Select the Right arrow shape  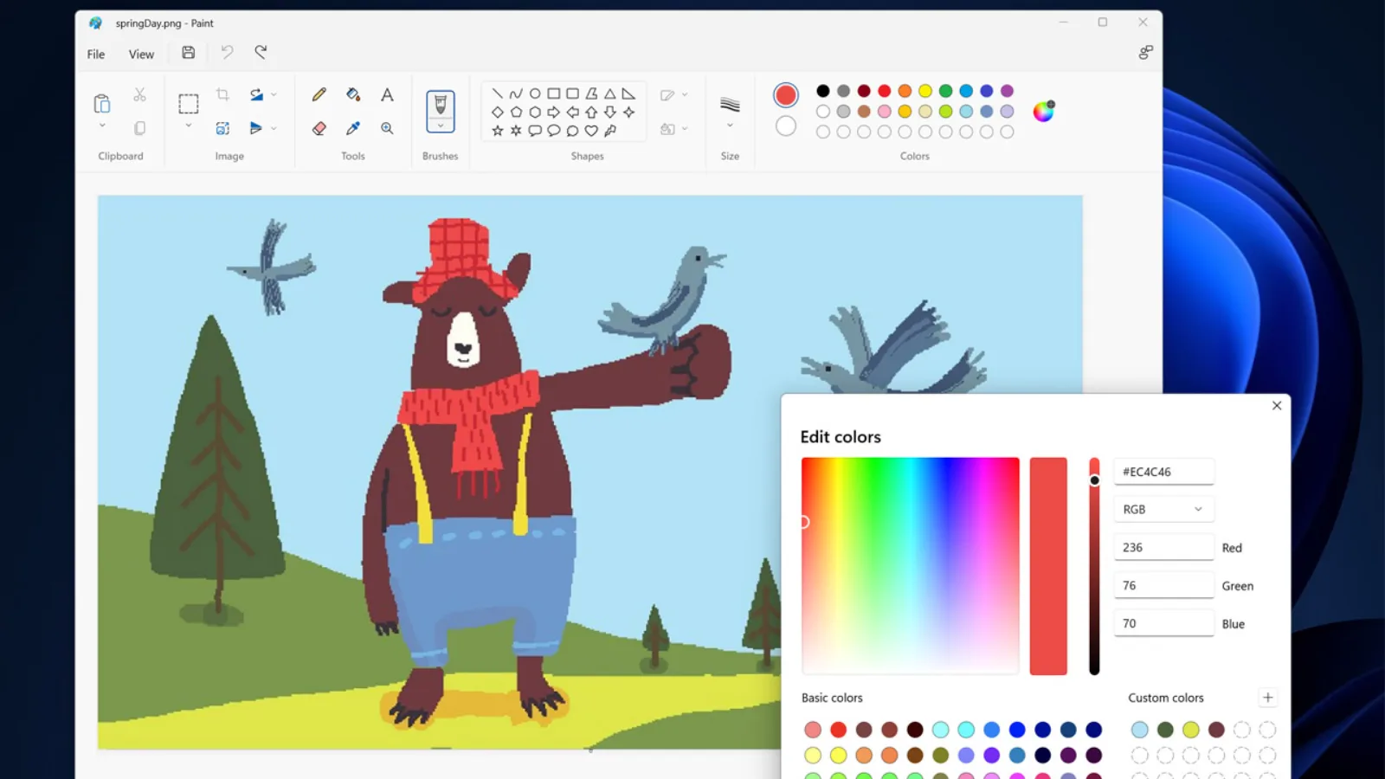pos(554,113)
